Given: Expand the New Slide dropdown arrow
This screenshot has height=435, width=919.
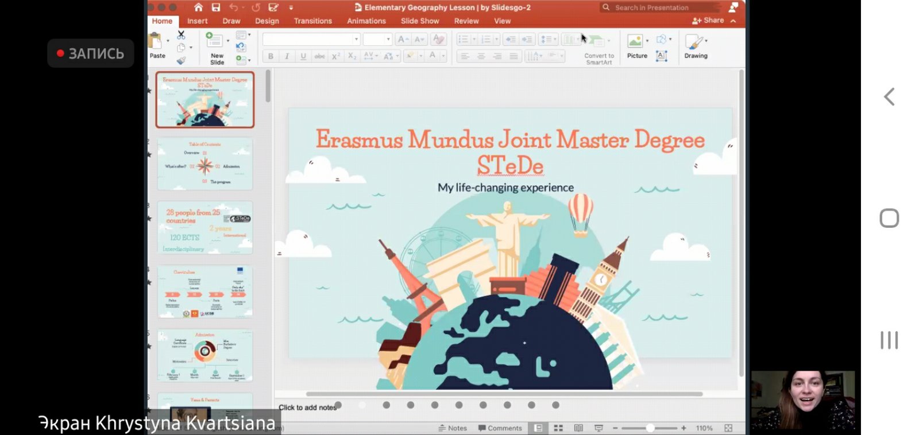Looking at the screenshot, I should pos(228,41).
